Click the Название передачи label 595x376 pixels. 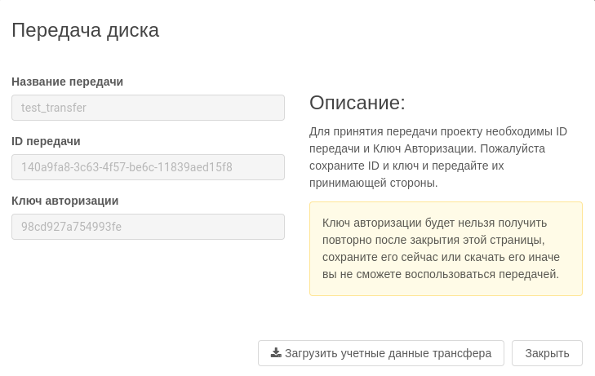pos(67,82)
